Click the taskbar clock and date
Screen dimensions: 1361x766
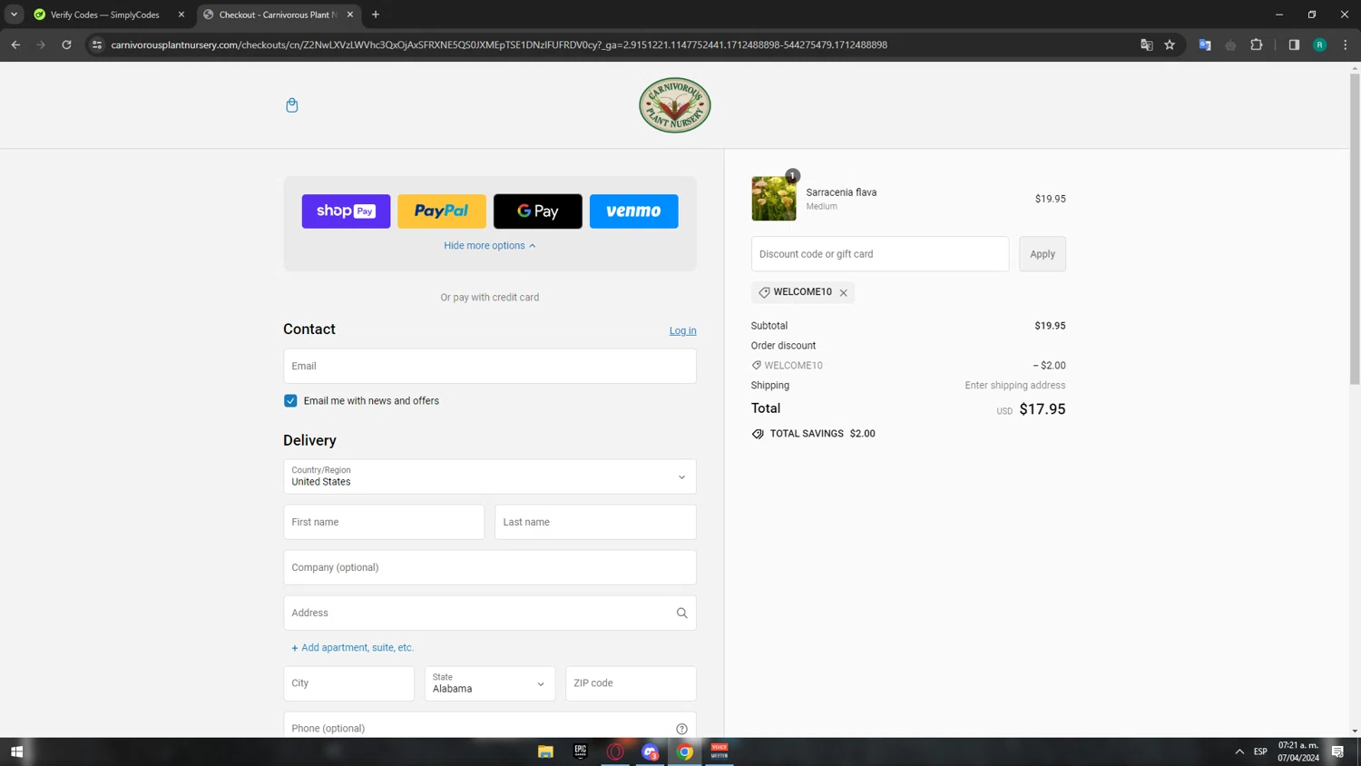point(1298,751)
